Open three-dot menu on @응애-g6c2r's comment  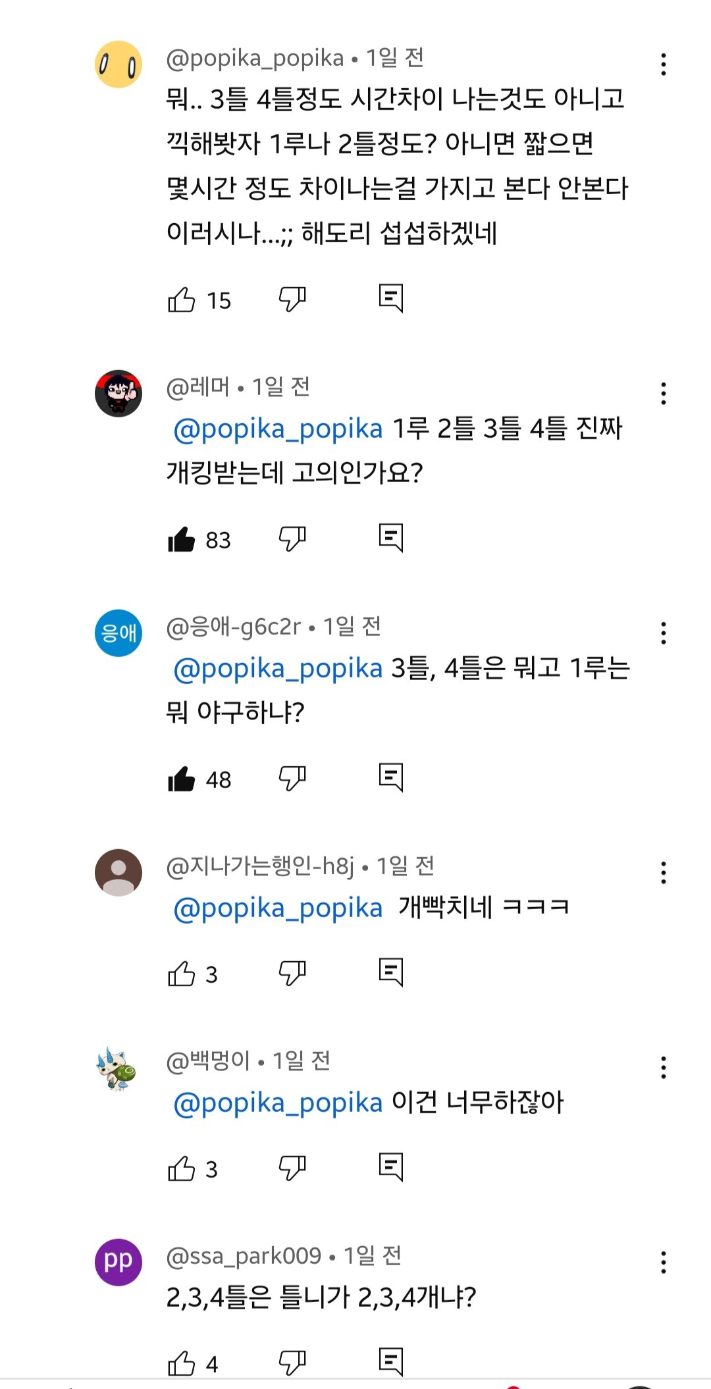coord(663,633)
